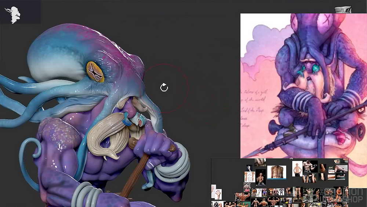The height and width of the screenshot is (207, 367).
Task: Click the sculpt's yellow eye on canvas
Action: [x=95, y=72]
